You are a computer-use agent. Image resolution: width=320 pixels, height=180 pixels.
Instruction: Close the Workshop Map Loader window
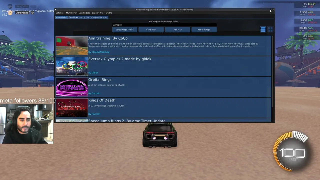(x=273, y=10)
